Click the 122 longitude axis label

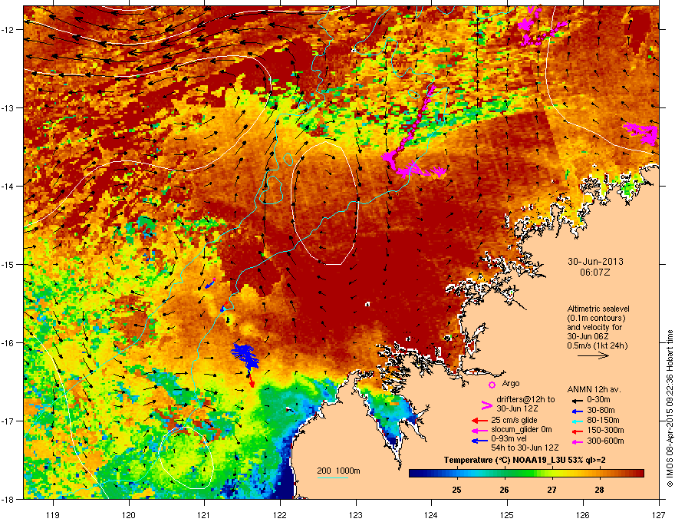coord(280,514)
